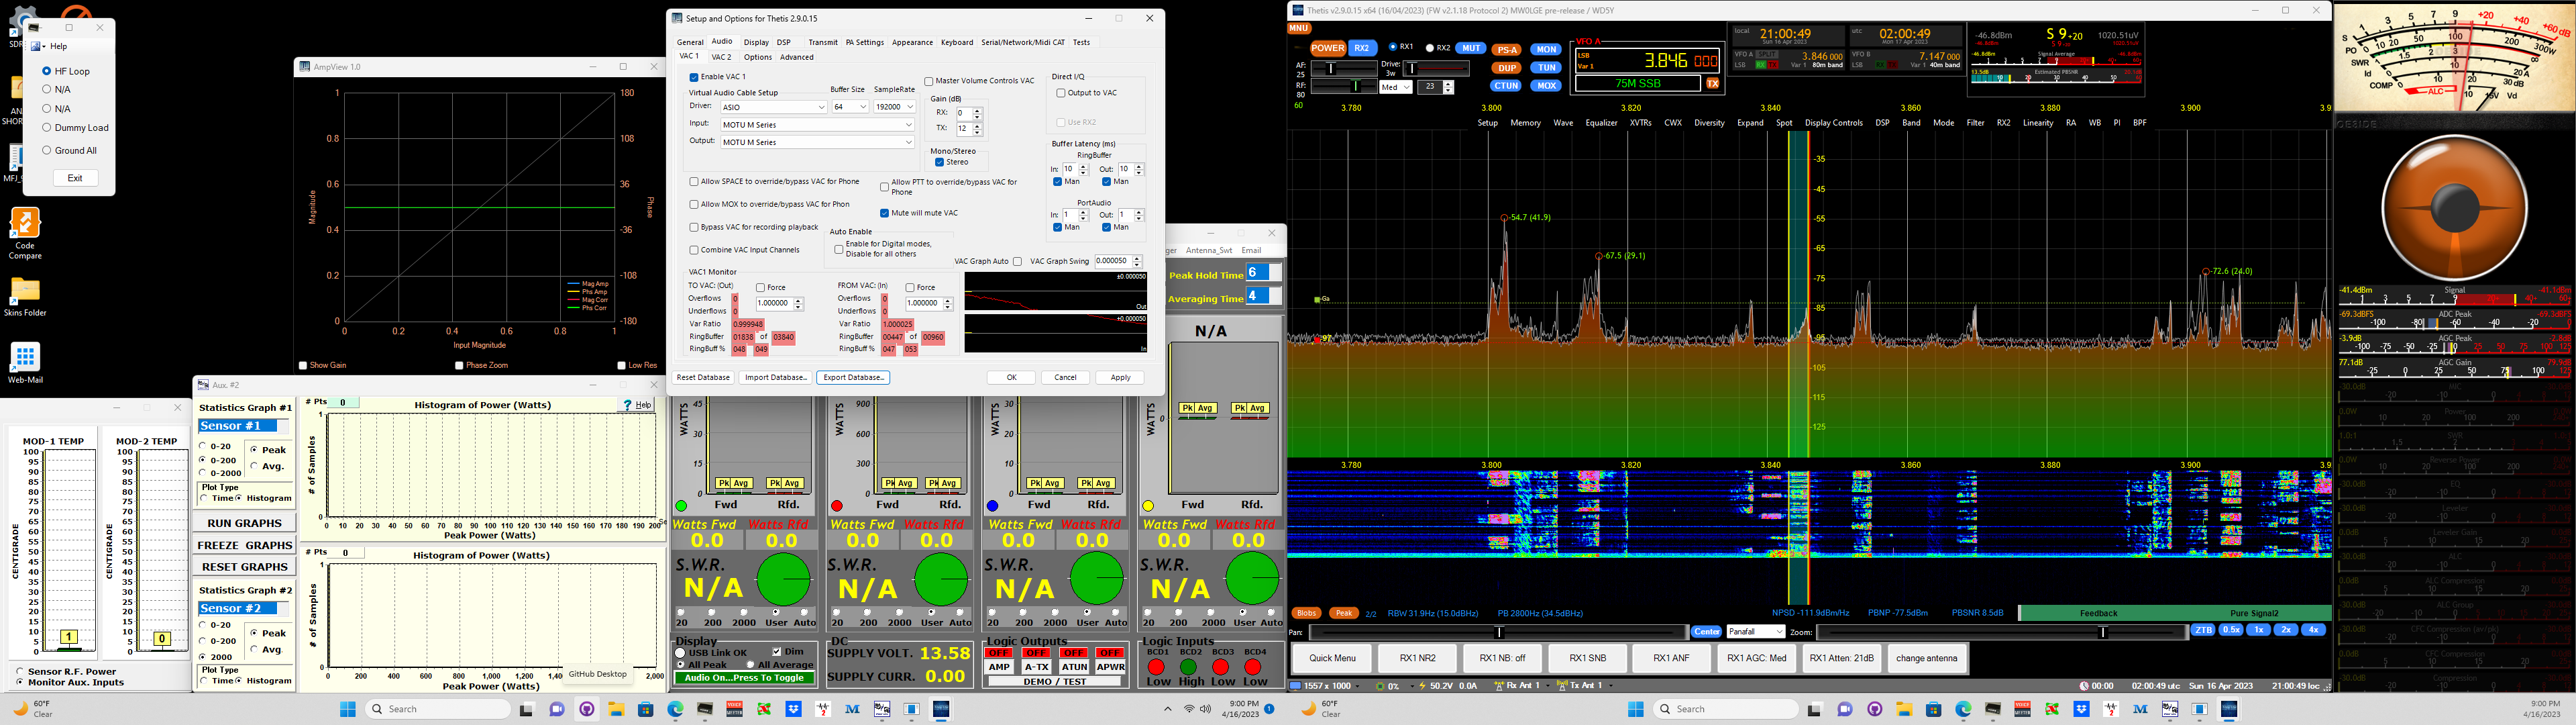
Task: Click the Zoom slider in Thetis
Action: coord(2002,632)
